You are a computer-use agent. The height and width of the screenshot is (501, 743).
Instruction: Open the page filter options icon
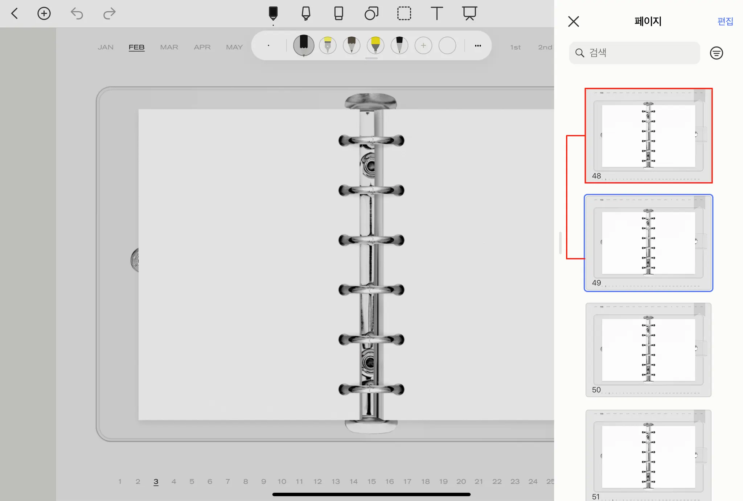pyautogui.click(x=716, y=53)
